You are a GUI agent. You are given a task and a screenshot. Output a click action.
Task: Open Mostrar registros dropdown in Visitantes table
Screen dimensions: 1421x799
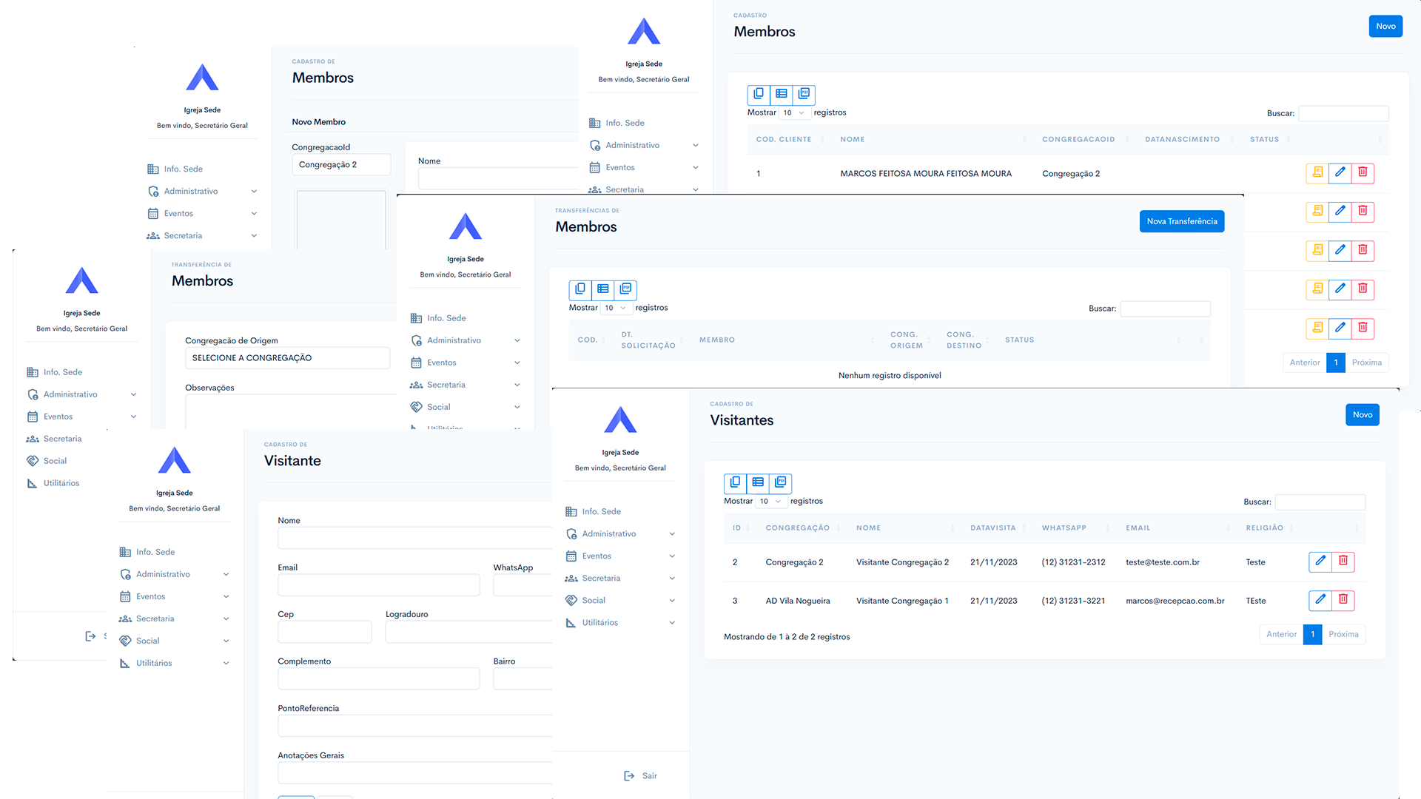(x=770, y=502)
